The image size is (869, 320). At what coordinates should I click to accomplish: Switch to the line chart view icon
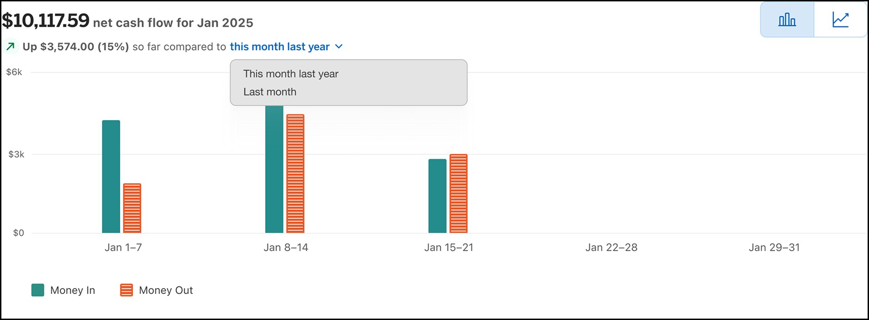pos(840,19)
